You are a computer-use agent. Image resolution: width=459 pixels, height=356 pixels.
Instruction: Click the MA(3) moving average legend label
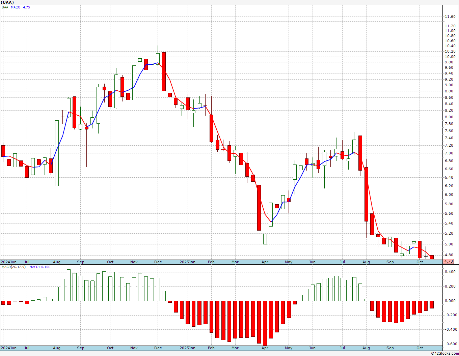click(x=16, y=7)
